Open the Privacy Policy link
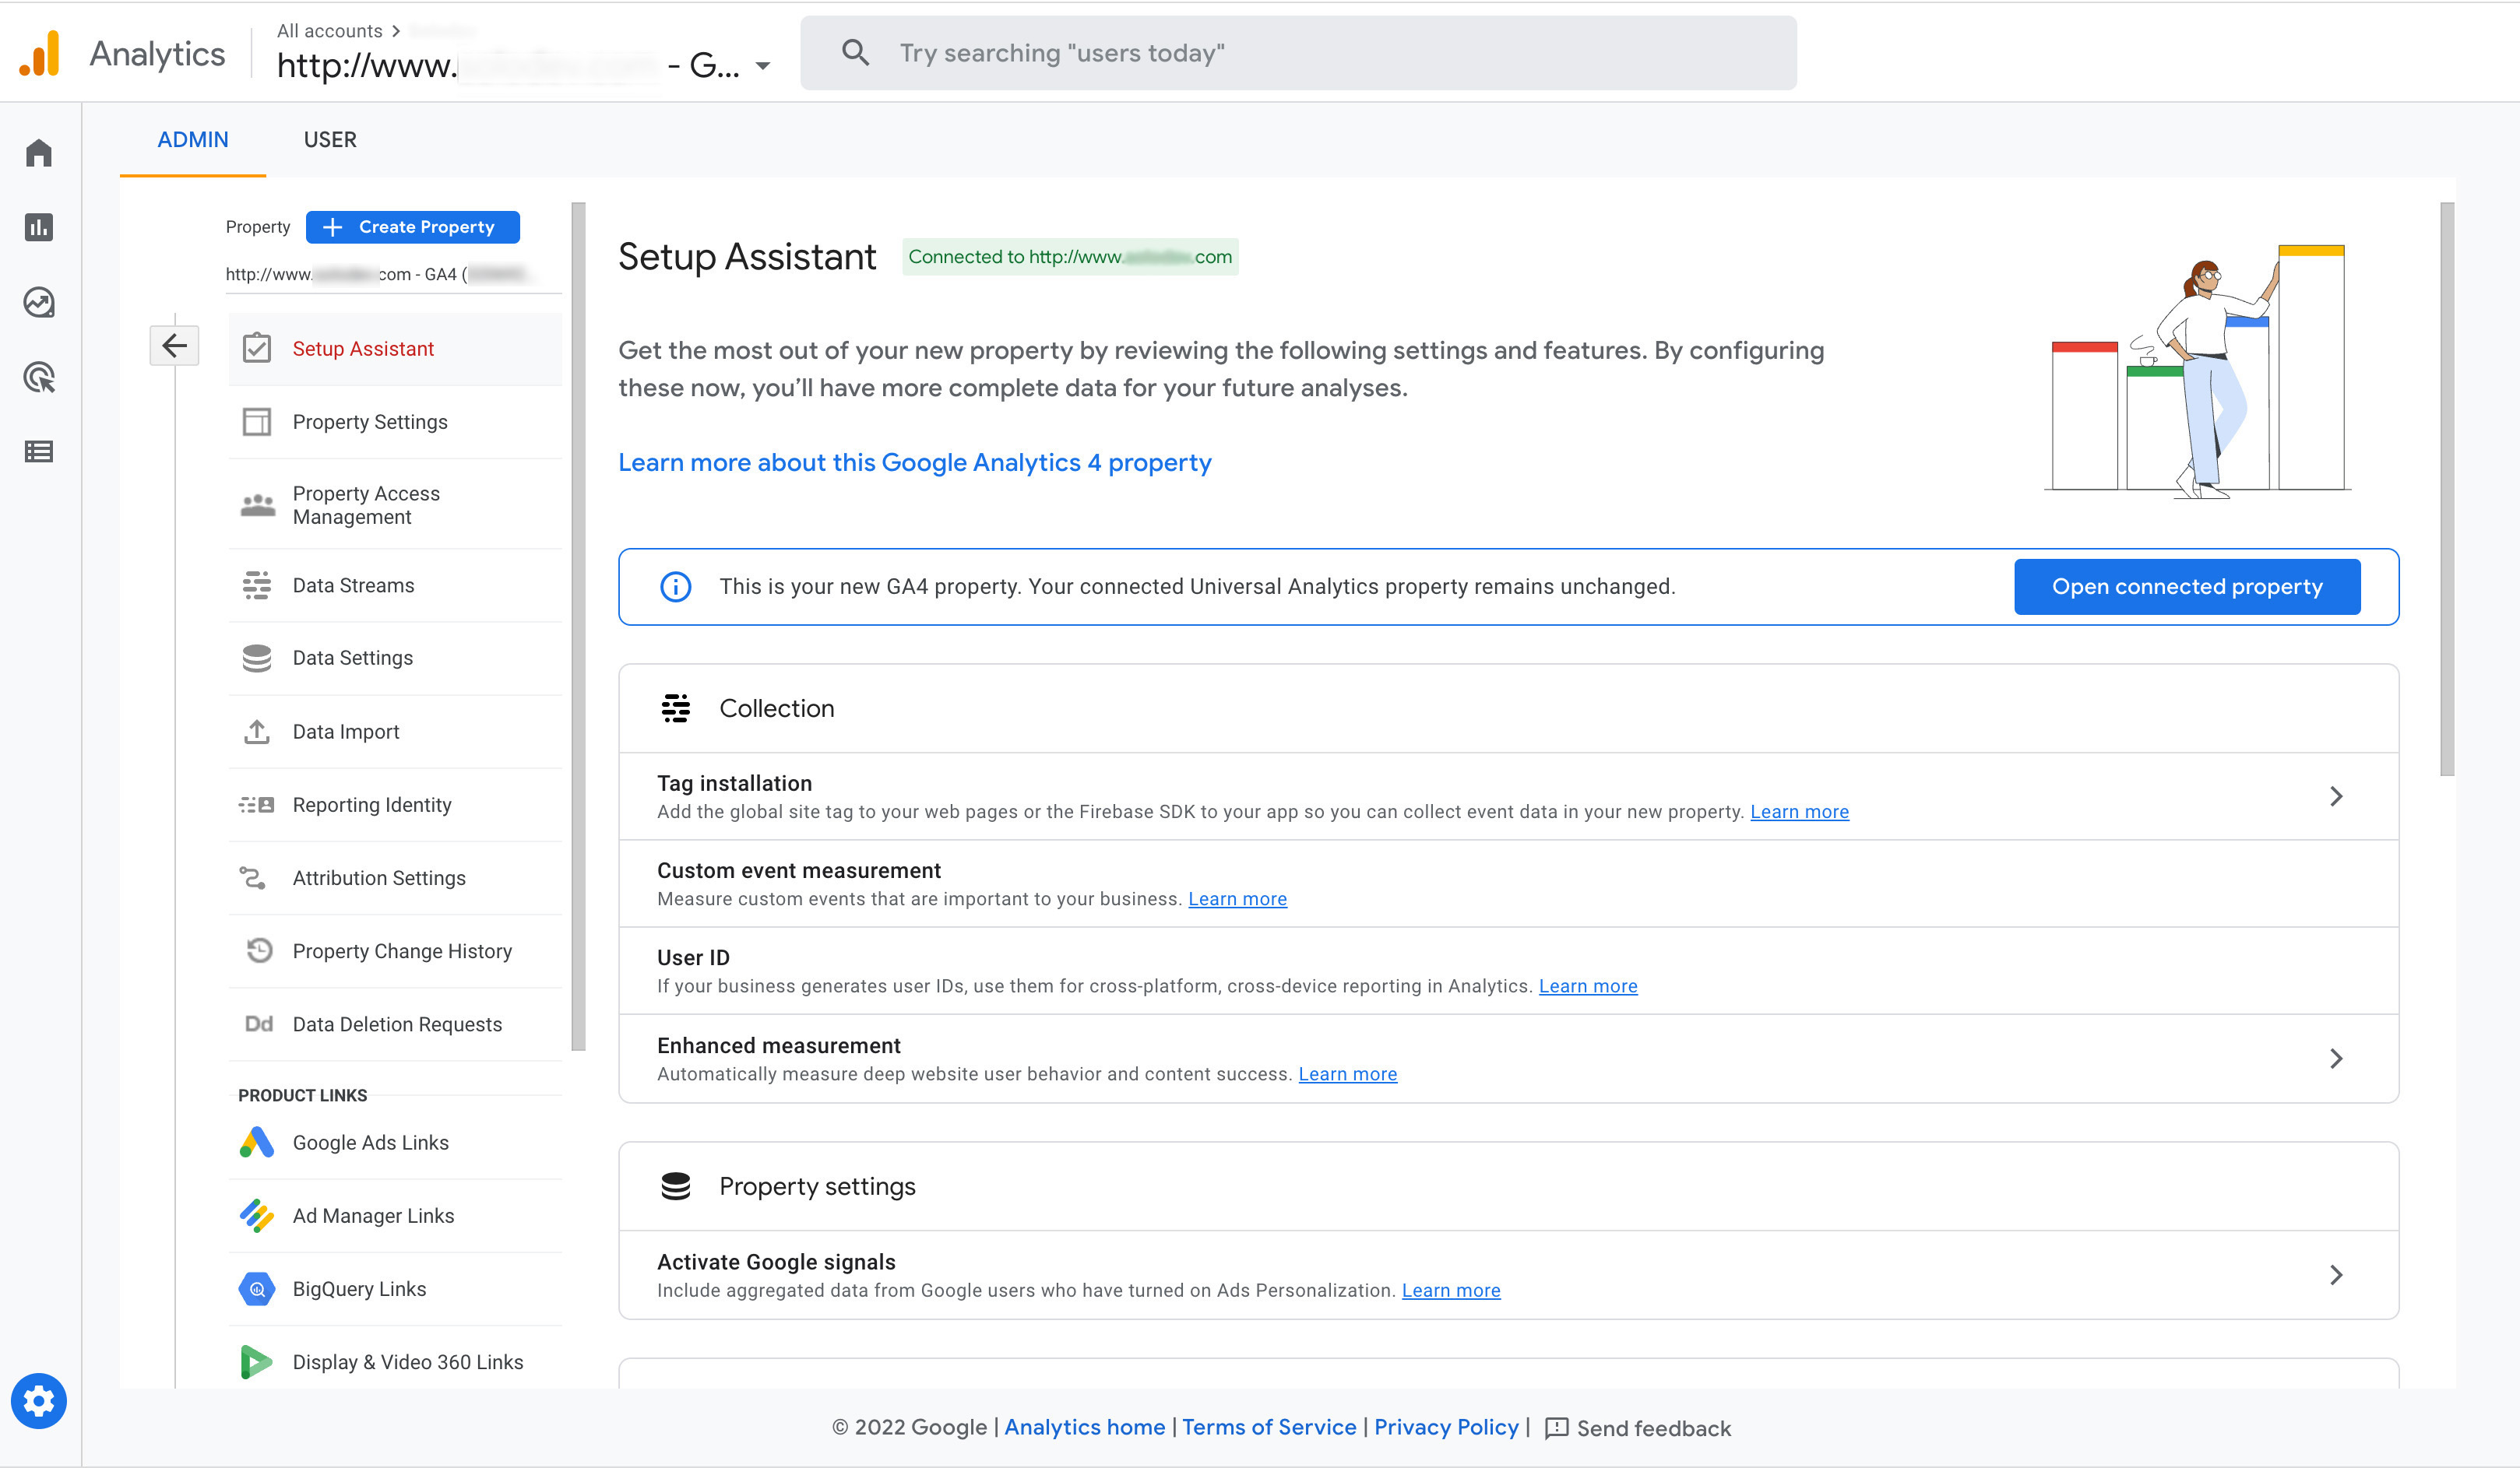Viewport: 2520px width, 1468px height. point(1446,1427)
